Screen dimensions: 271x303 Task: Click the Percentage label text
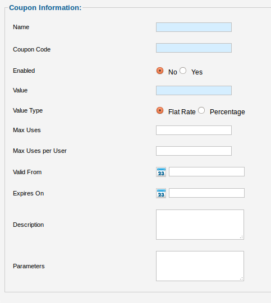pyautogui.click(x=227, y=112)
